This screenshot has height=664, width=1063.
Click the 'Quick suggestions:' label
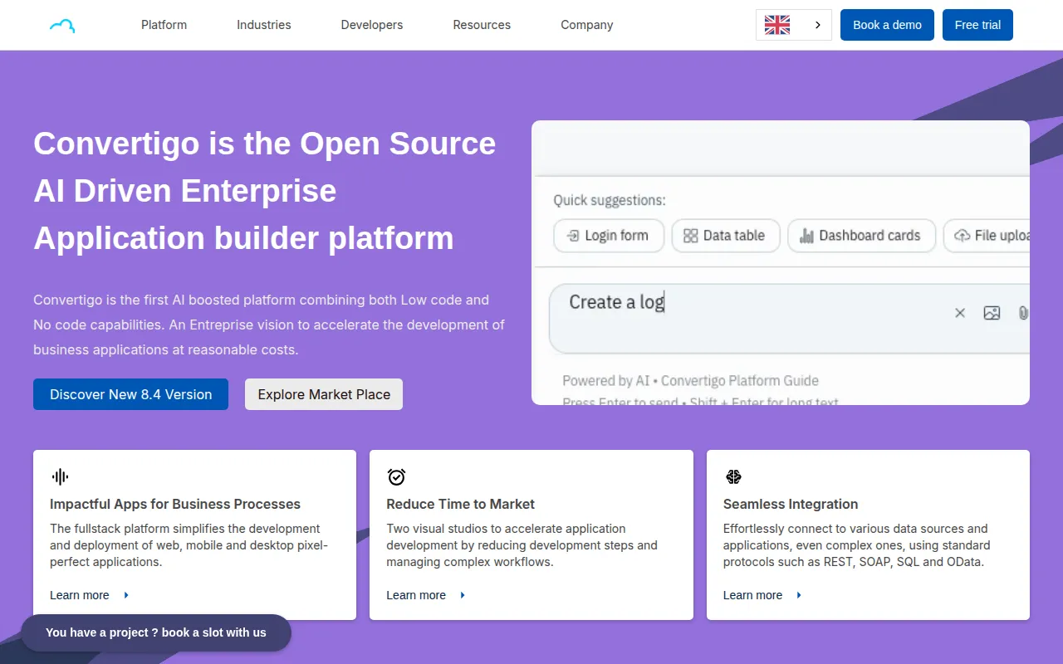pyautogui.click(x=610, y=200)
